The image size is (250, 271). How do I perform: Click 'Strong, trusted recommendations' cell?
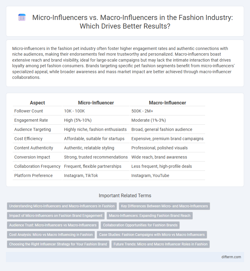point(96,157)
